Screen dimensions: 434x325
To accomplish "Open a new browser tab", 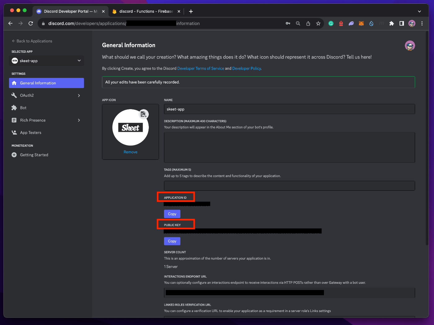I will pyautogui.click(x=191, y=11).
